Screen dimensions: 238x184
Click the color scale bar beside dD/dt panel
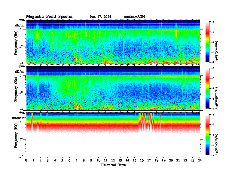207,88
